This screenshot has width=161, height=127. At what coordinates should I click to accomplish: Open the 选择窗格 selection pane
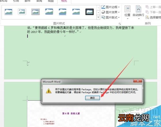point(153,17)
